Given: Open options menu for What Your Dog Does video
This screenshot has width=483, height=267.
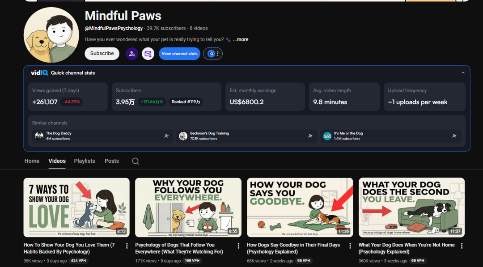Looking at the screenshot, I should 462,246.
